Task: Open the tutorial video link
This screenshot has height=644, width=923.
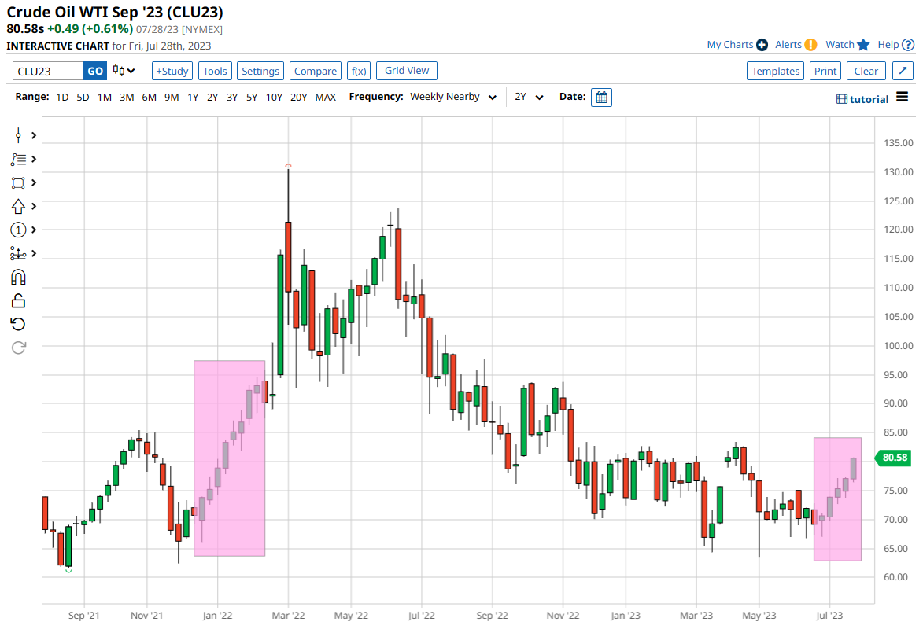Action: (862, 99)
